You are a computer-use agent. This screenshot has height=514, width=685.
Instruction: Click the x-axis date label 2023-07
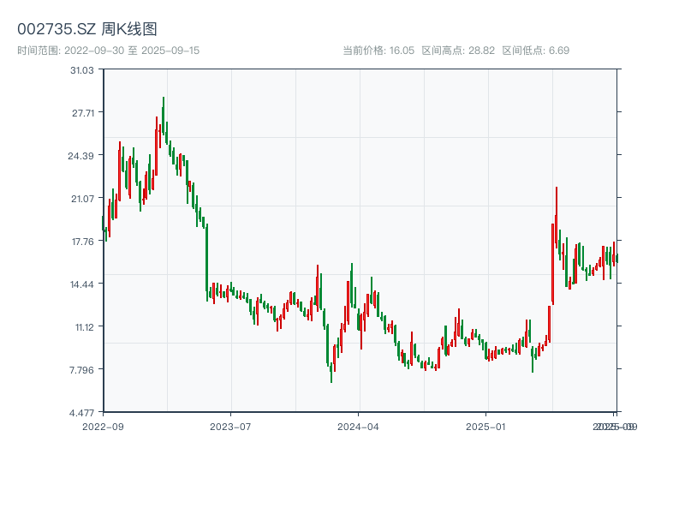coord(230,427)
